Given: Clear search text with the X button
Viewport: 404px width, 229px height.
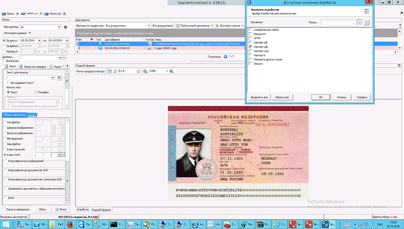Looking at the screenshot, I should (59, 78).
